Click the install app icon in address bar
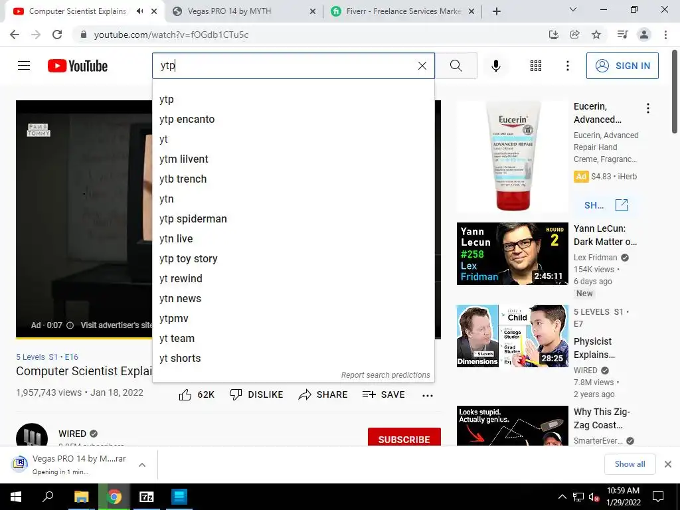Screen dimensions: 680x510 click(x=553, y=35)
